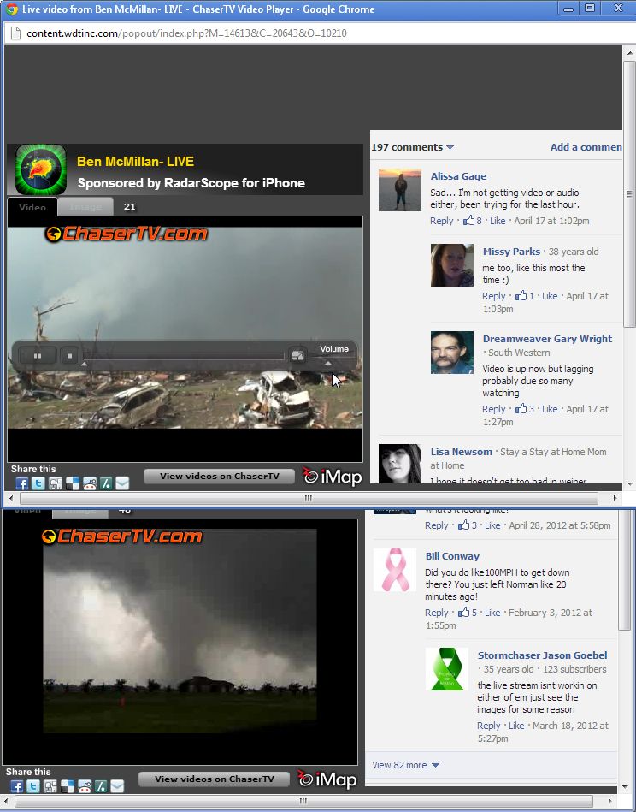Viewport: 636px width, 812px height.
Task: Click the down arrow on the top window's vertical scrollbar
Action: click(x=629, y=484)
